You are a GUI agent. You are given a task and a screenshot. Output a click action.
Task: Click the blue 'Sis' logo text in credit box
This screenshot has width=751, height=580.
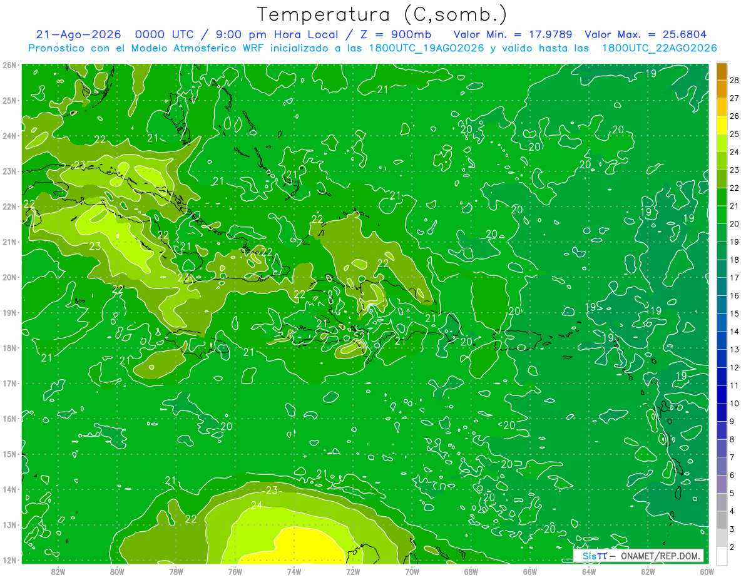[x=590, y=556]
